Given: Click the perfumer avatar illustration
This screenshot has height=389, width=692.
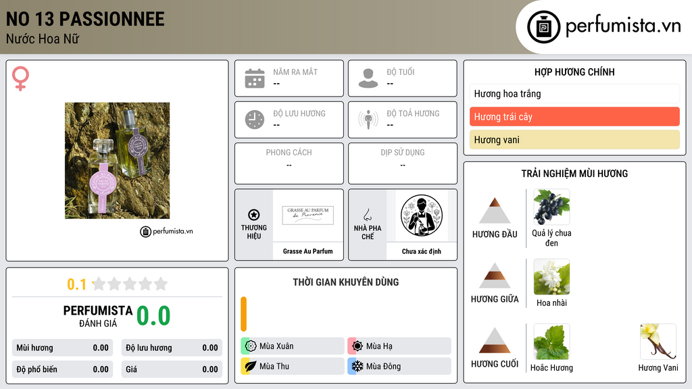Looking at the screenshot, I should [x=422, y=215].
